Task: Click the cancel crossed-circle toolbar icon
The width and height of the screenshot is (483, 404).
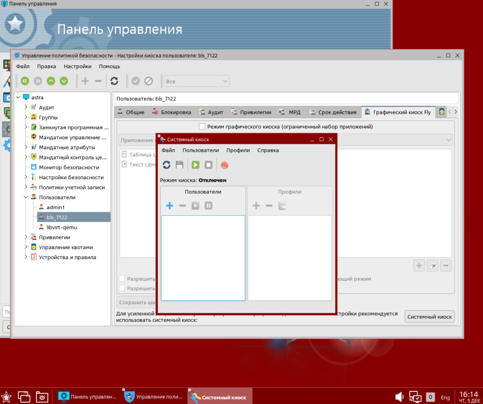Action: pyautogui.click(x=149, y=81)
